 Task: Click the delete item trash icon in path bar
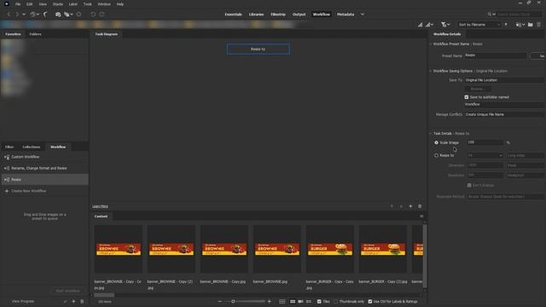point(538,25)
